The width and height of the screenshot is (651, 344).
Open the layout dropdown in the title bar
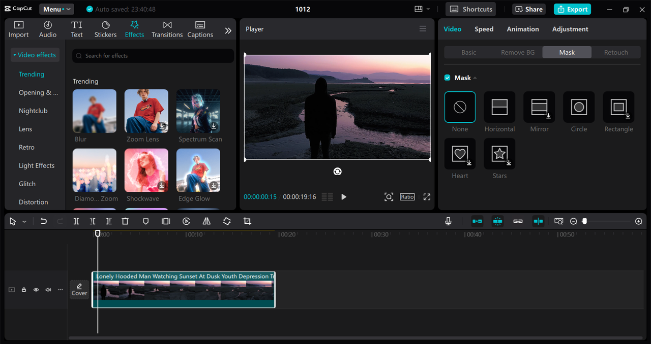pyautogui.click(x=422, y=9)
